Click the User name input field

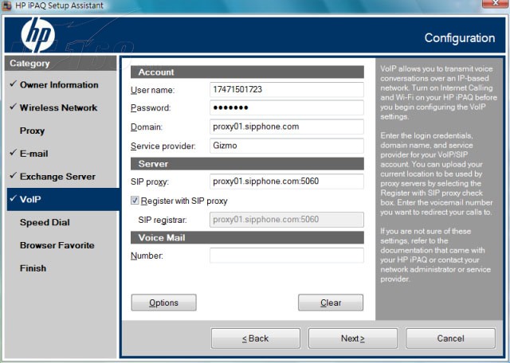pos(286,89)
